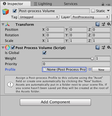Open Post Process Volume preset selector icon
Image resolution: width=112 pixels, height=116 pixels.
[x=103, y=48]
